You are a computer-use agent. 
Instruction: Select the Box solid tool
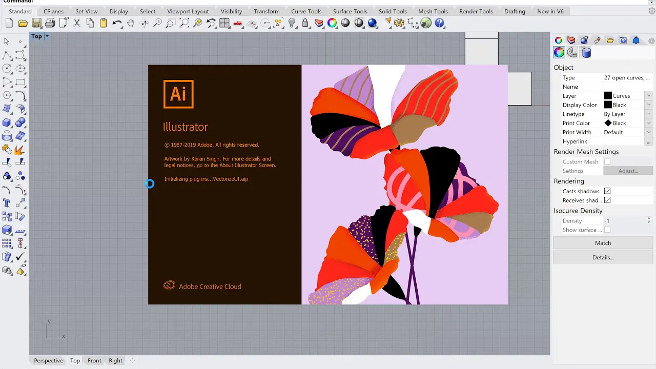(x=7, y=122)
